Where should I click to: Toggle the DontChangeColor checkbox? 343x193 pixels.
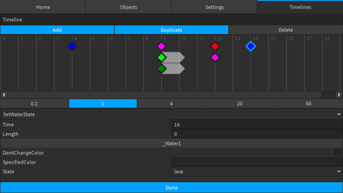[338, 153]
